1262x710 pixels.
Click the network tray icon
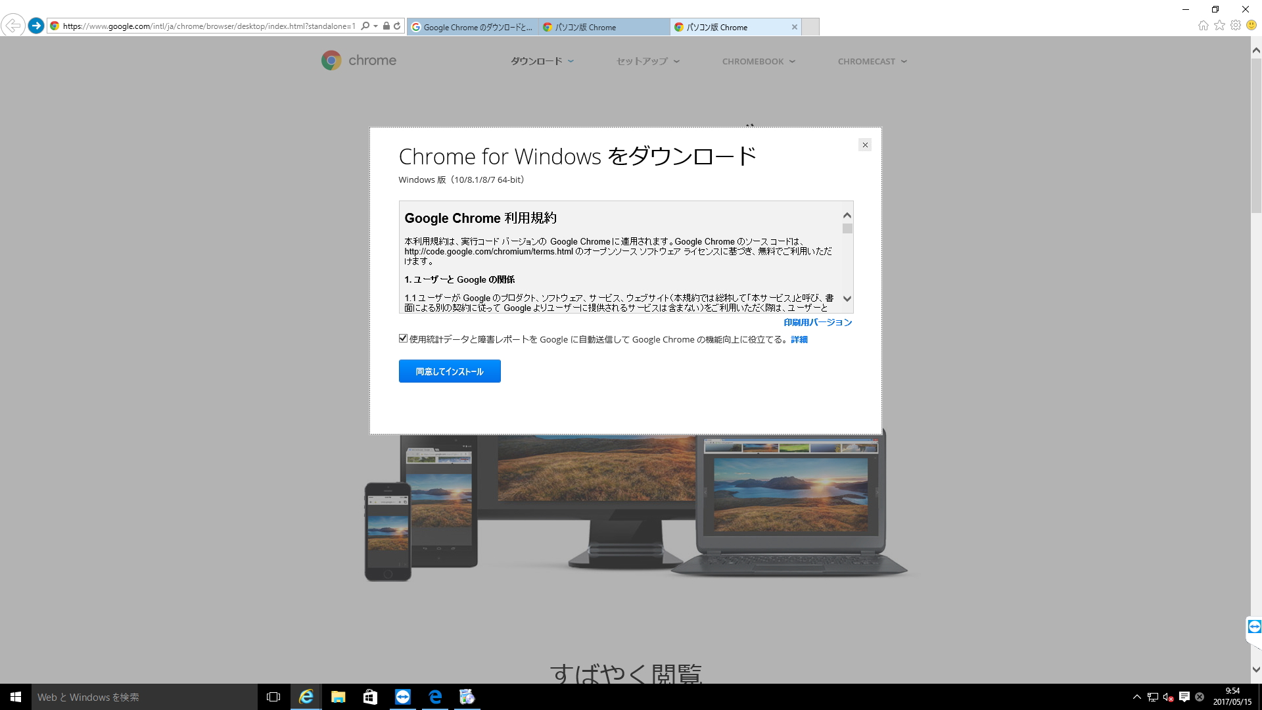point(1153,697)
